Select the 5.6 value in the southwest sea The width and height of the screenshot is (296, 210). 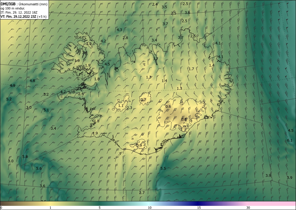(39, 169)
